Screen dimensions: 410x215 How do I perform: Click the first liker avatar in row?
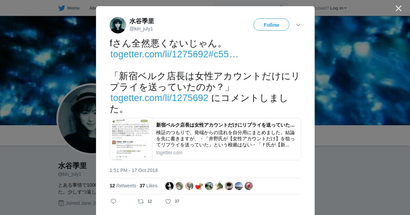tap(169, 186)
